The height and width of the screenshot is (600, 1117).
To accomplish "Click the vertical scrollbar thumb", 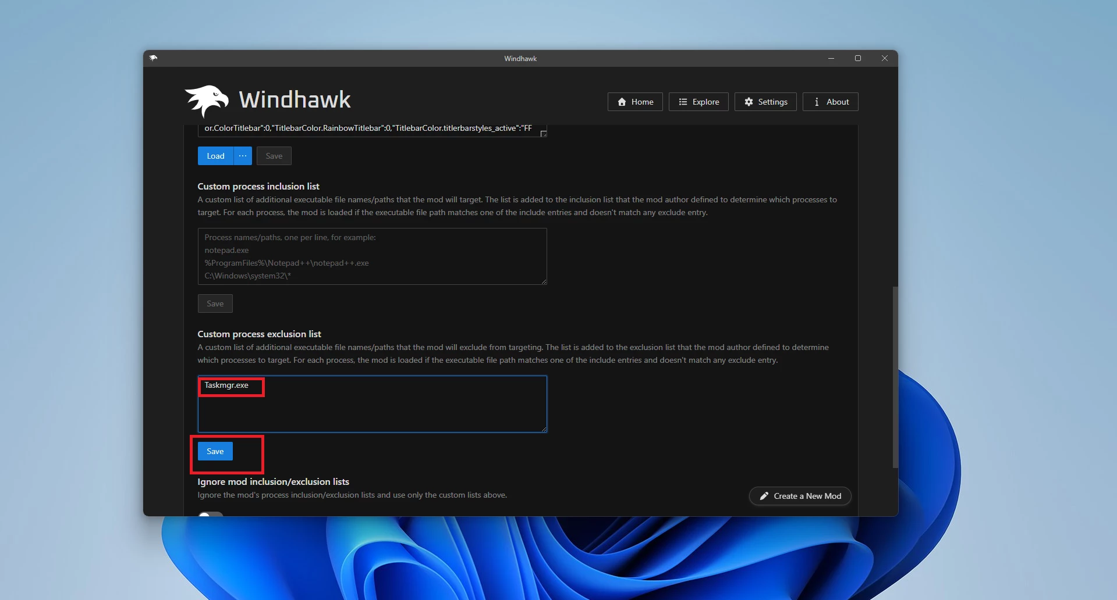I will pyautogui.click(x=895, y=377).
